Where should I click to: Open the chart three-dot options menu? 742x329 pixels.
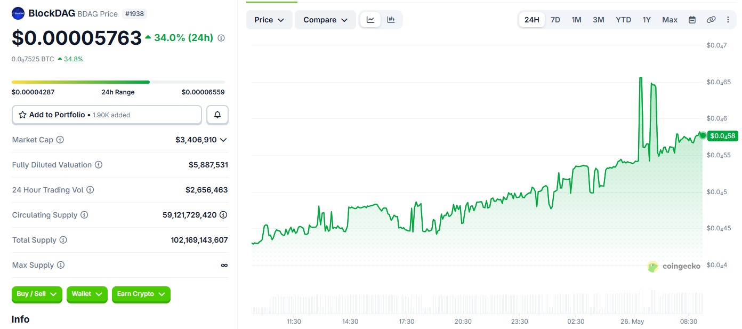728,20
